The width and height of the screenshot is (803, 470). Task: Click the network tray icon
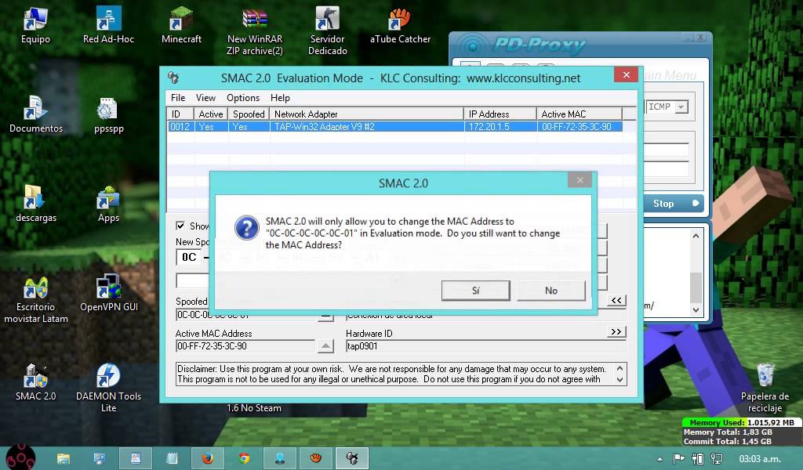pos(717,459)
